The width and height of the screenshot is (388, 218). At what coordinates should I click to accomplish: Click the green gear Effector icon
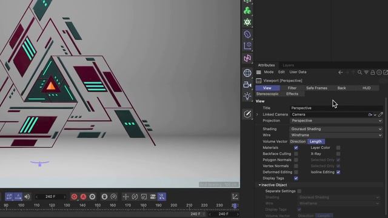(x=247, y=22)
